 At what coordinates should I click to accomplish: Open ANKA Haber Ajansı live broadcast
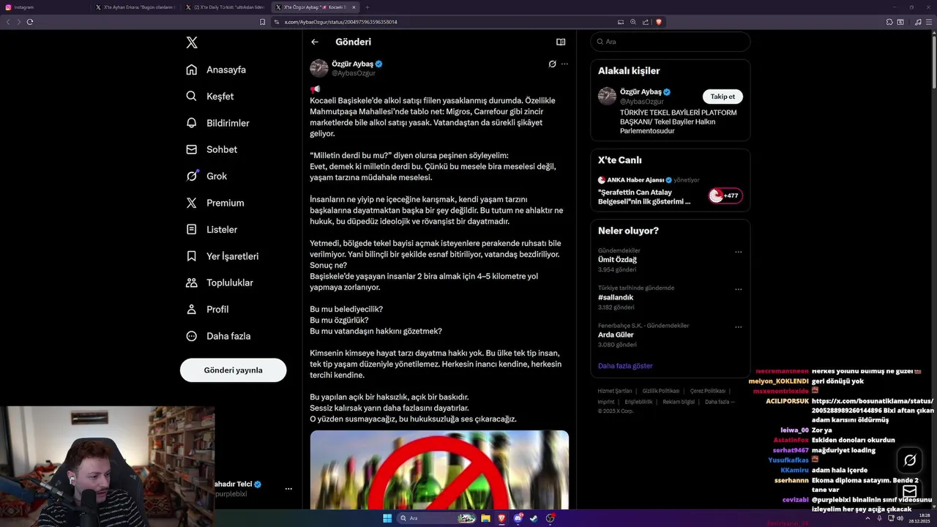click(644, 197)
